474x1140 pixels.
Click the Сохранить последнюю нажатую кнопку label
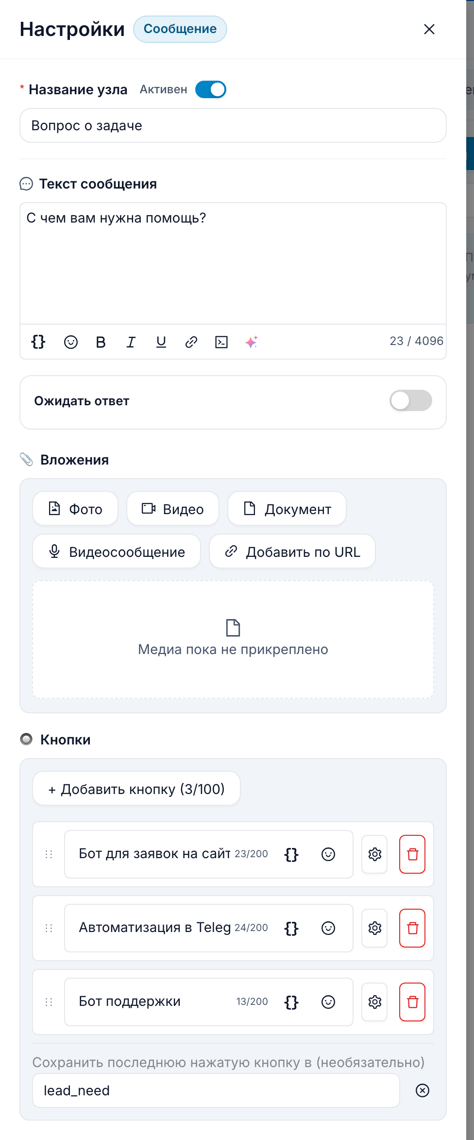click(x=228, y=1062)
